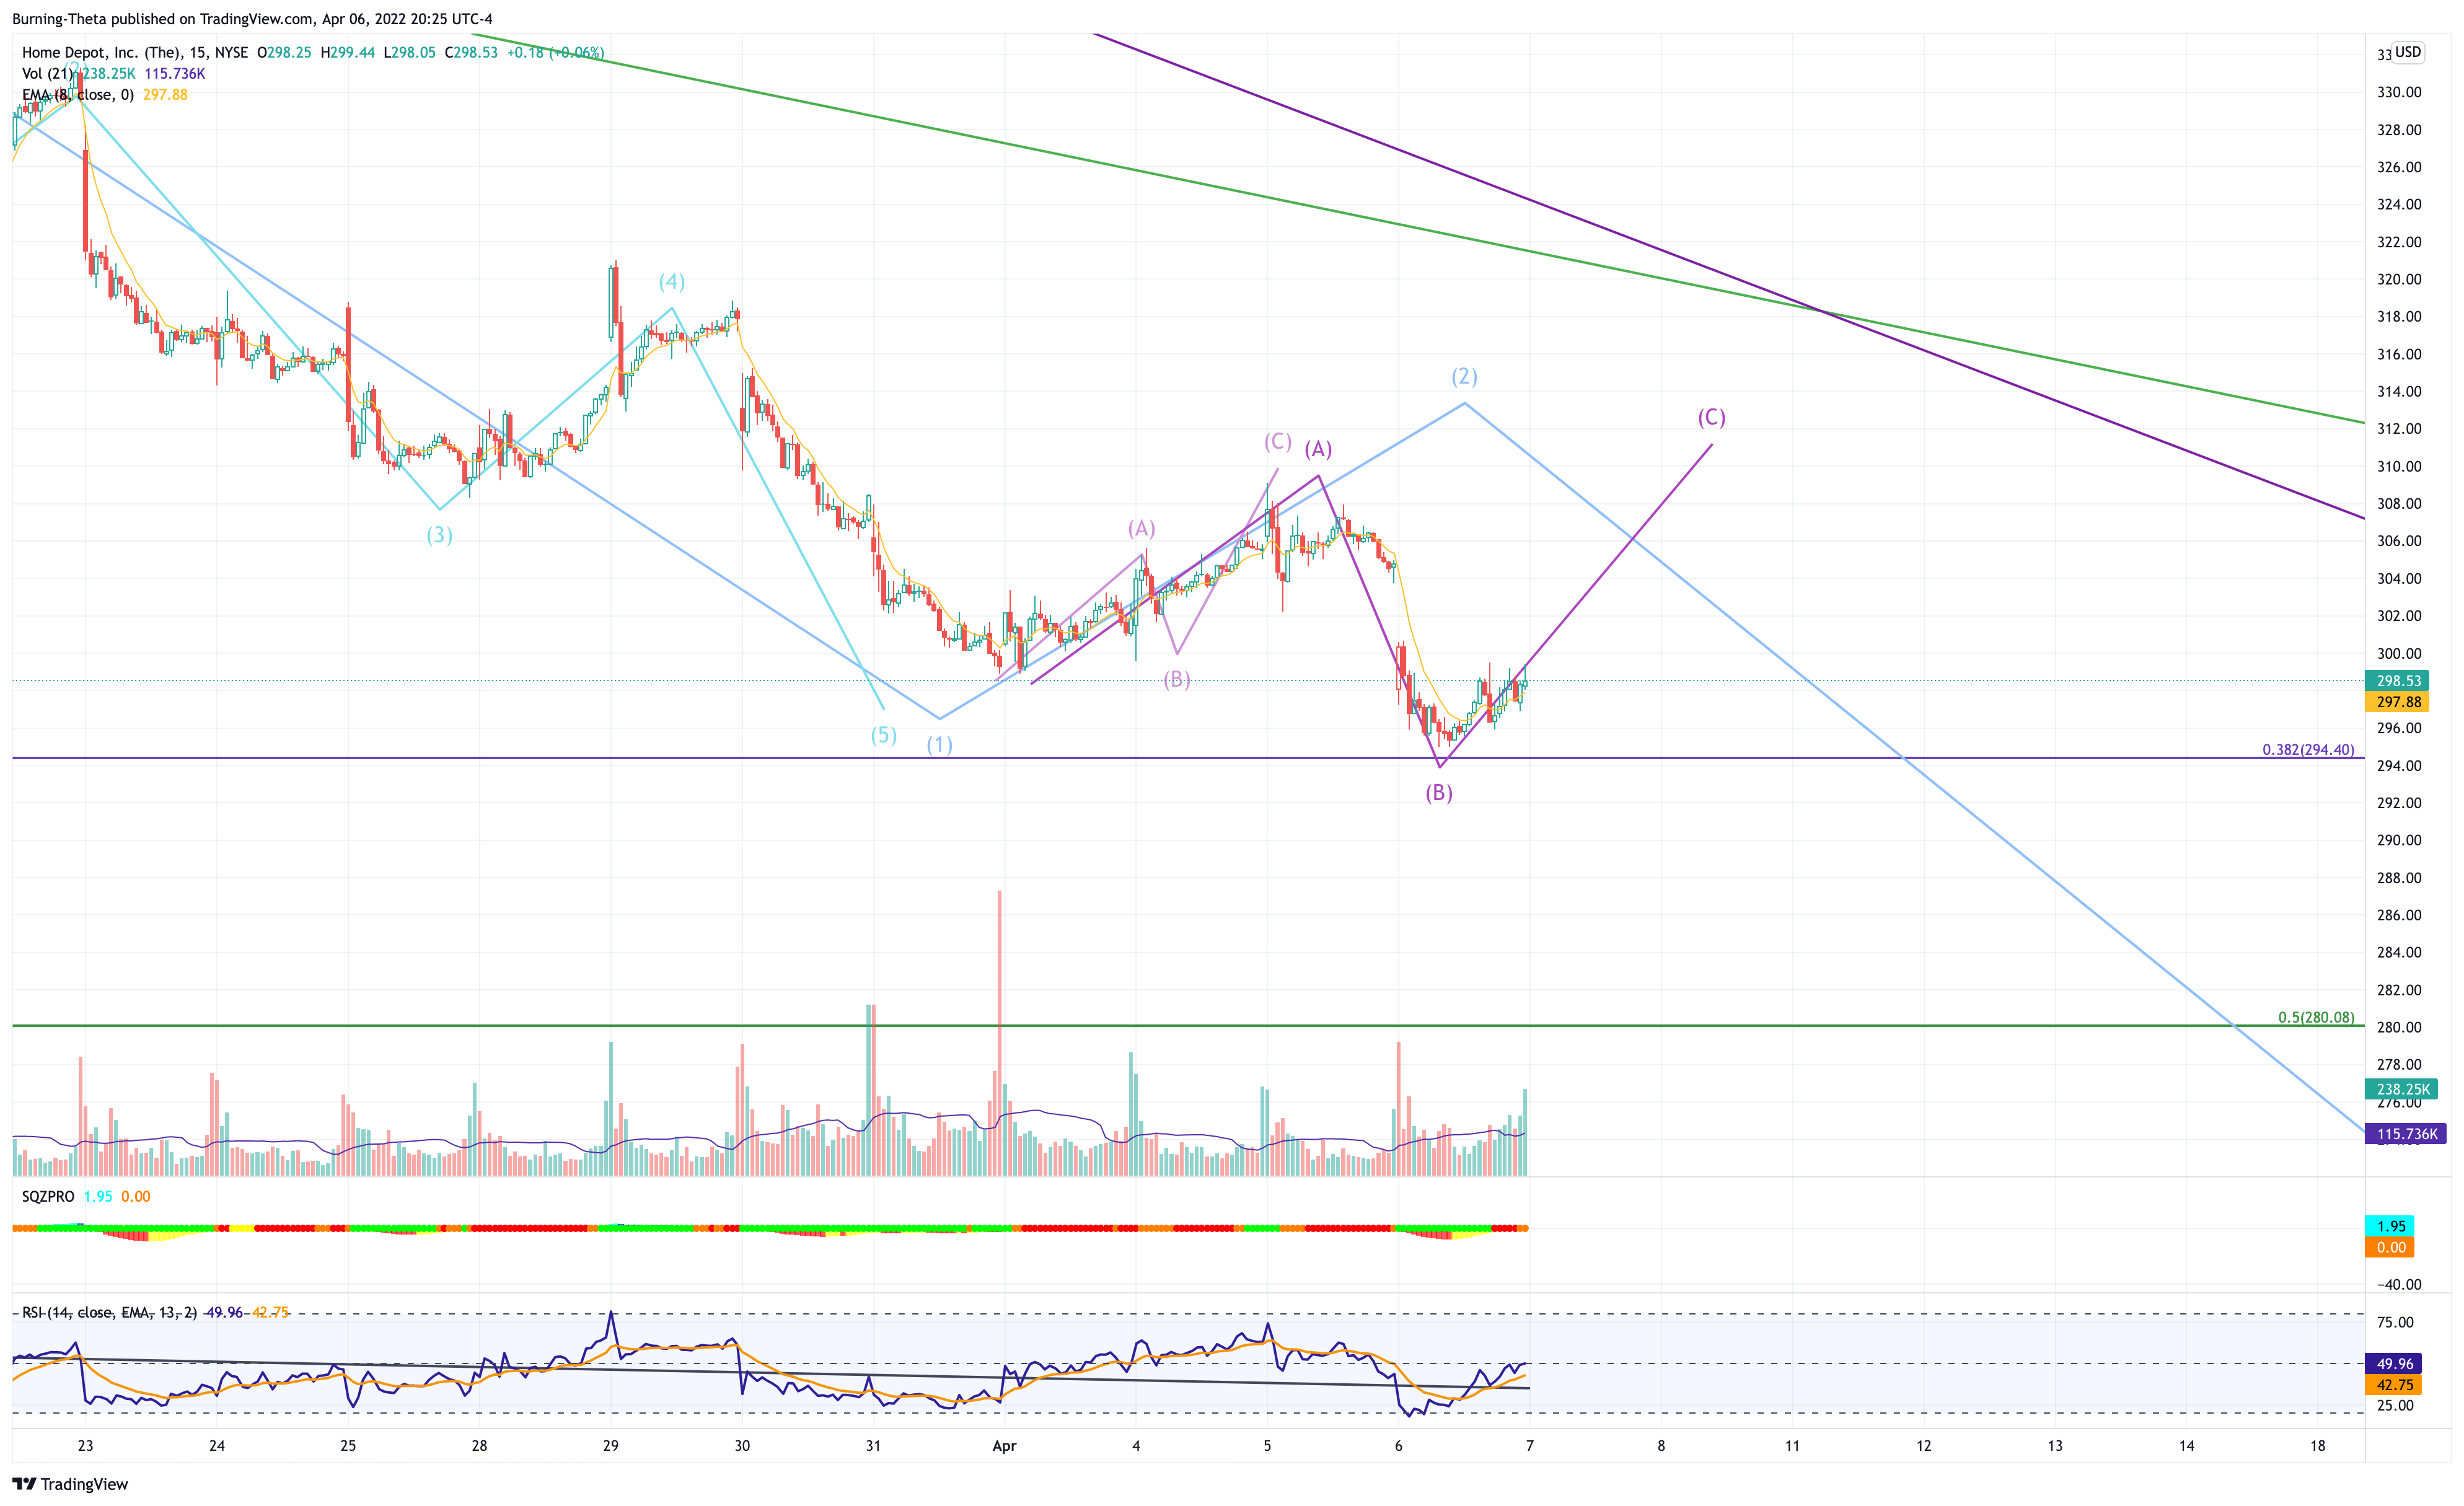Click the orange 42.75 RSI EMA tag on the axis
Viewport: 2464px width, 1506px height.
2393,1385
